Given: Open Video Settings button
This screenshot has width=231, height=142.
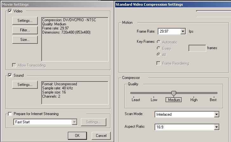Looking at the screenshot, I should coord(25,21).
